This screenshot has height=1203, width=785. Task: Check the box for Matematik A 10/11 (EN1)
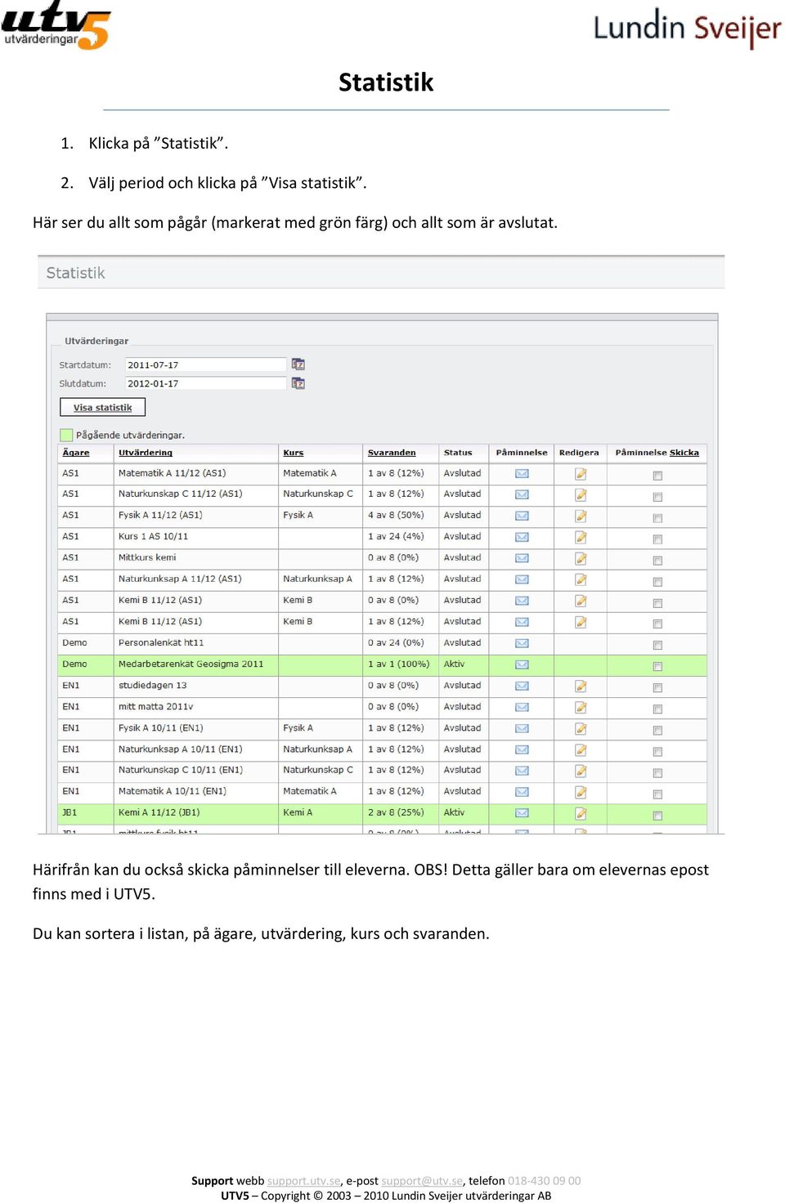coord(657,794)
